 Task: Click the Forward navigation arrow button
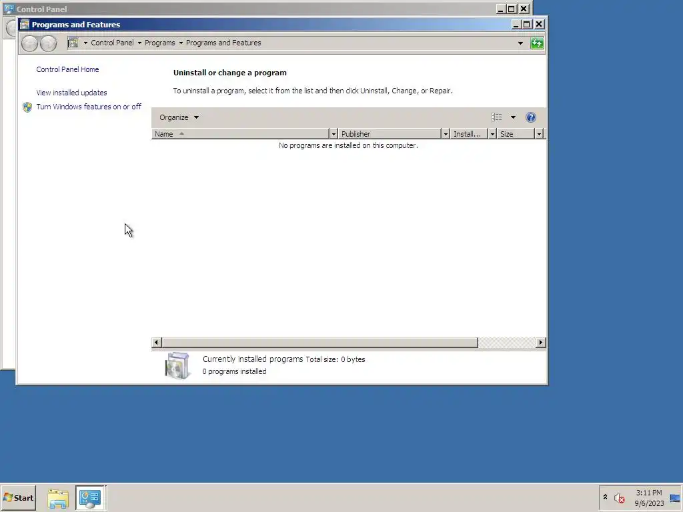click(48, 43)
